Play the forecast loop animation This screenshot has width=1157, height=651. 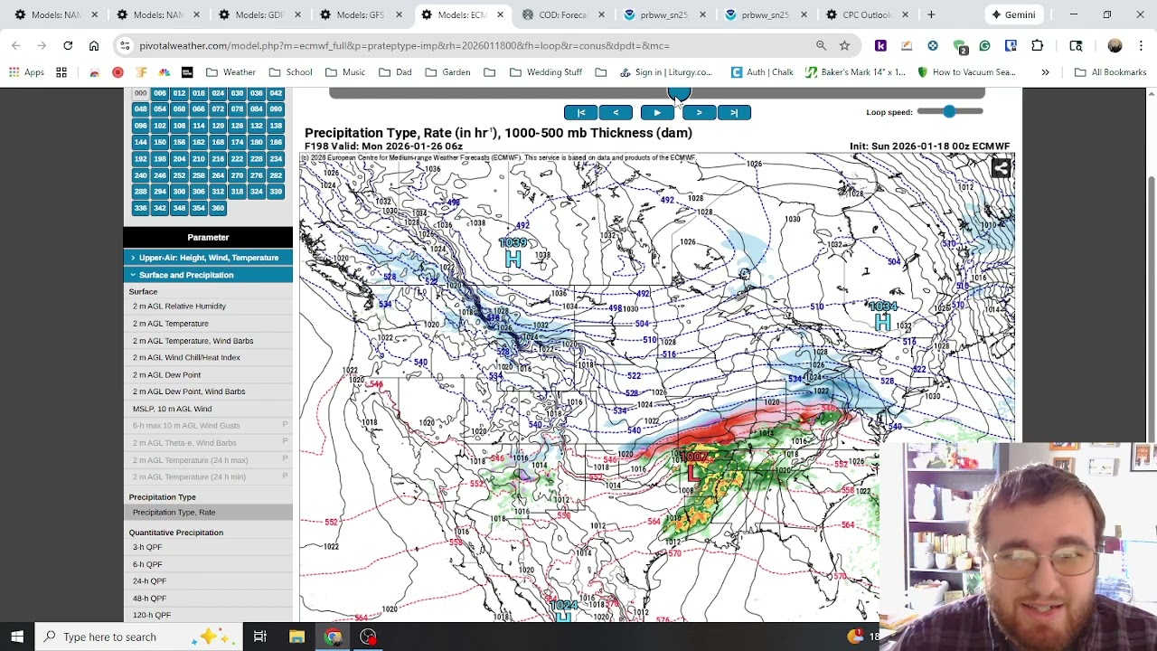click(x=657, y=112)
